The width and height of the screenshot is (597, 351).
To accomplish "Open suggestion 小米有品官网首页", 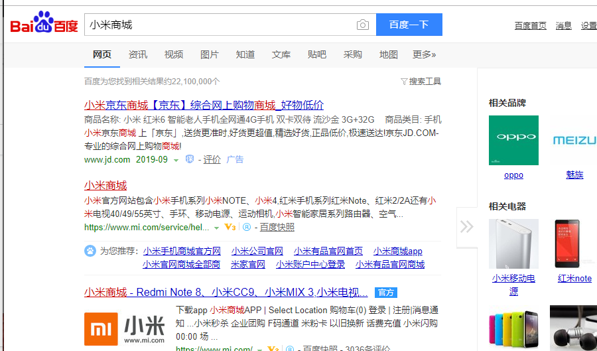I will coord(328,251).
